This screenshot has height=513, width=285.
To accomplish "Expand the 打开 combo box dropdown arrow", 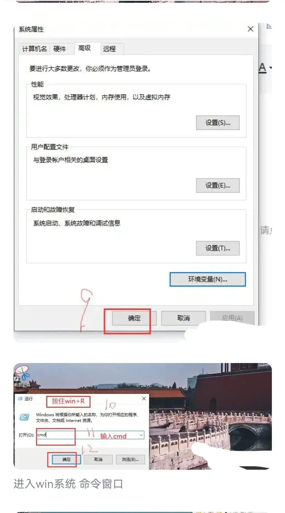I will point(141,435).
